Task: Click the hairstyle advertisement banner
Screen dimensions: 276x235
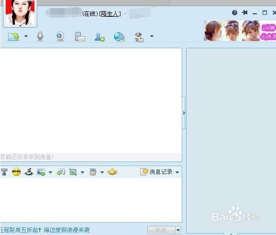Action: (240, 31)
